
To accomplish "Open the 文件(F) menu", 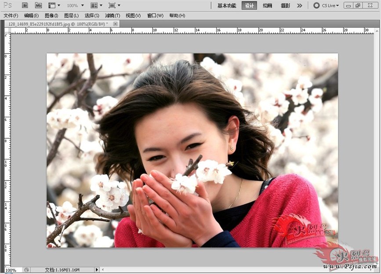I will pos(11,15).
